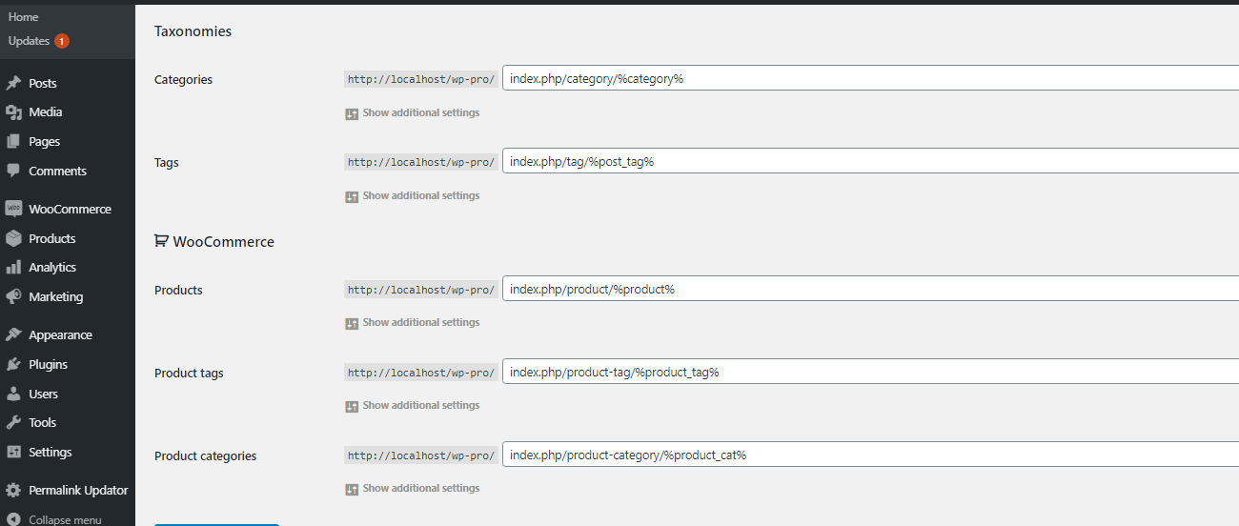Focus the Product categories permalink field

(x=871, y=455)
